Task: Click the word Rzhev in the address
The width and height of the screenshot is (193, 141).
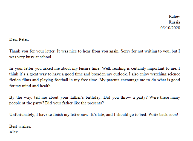Action: pyautogui.click(x=174, y=16)
